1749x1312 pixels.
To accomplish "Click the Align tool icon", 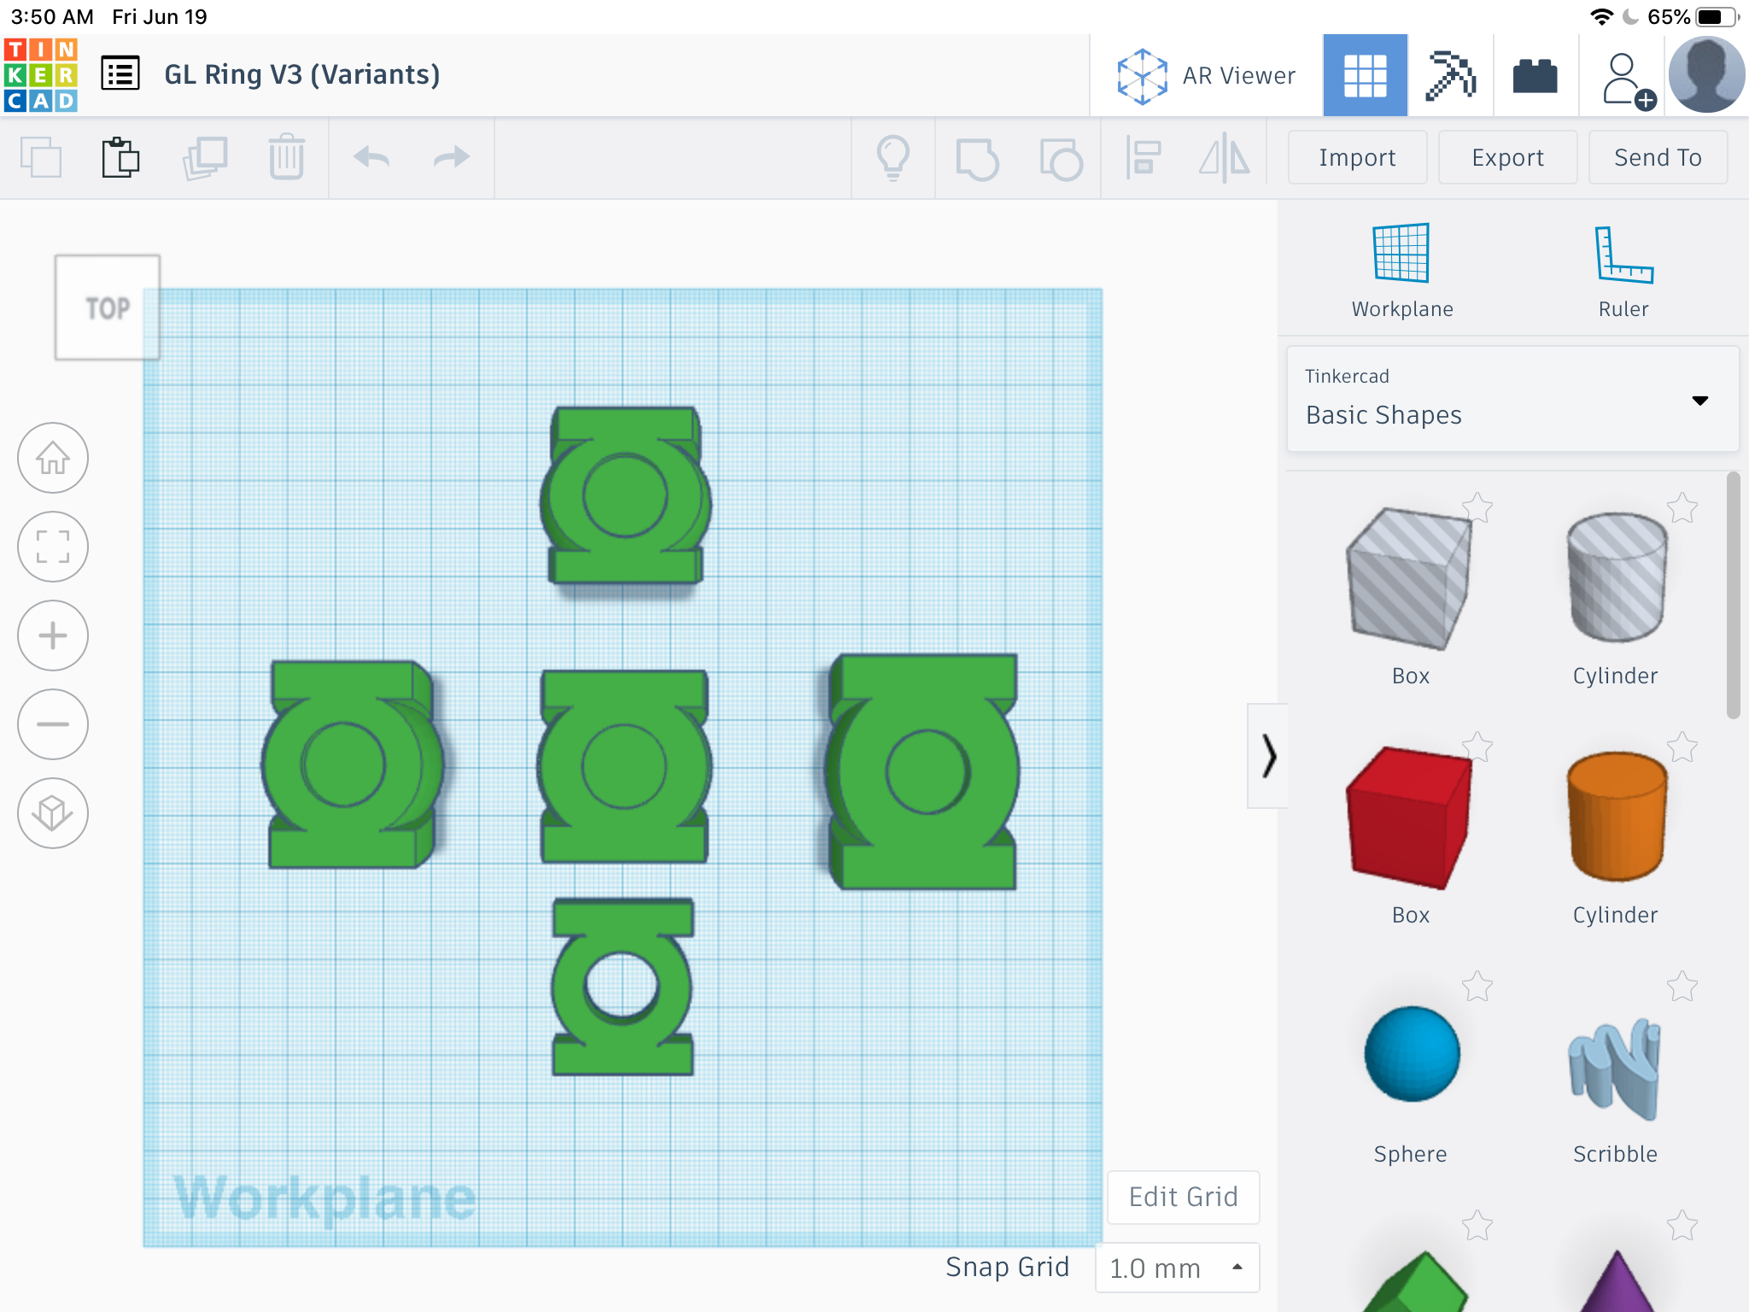I will tap(1144, 157).
